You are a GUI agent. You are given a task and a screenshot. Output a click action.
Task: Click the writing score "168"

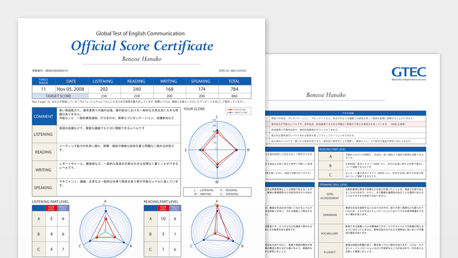169,89
